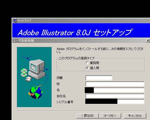Select the 個人用 radio button

pyautogui.click(x=87, y=68)
